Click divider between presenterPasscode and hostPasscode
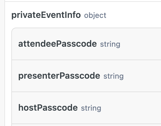The image size is (161, 126). point(86,92)
